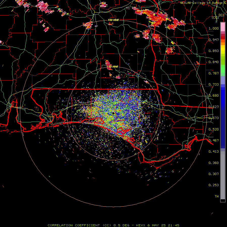Image resolution: width=227 pixels, height=227 pixels.
Task: Click the 0.733 scale value
Action: (x=214, y=84)
